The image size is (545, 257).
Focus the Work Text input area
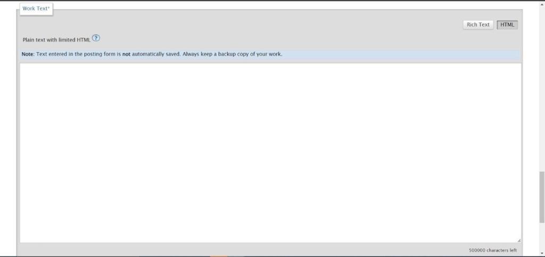(270, 153)
